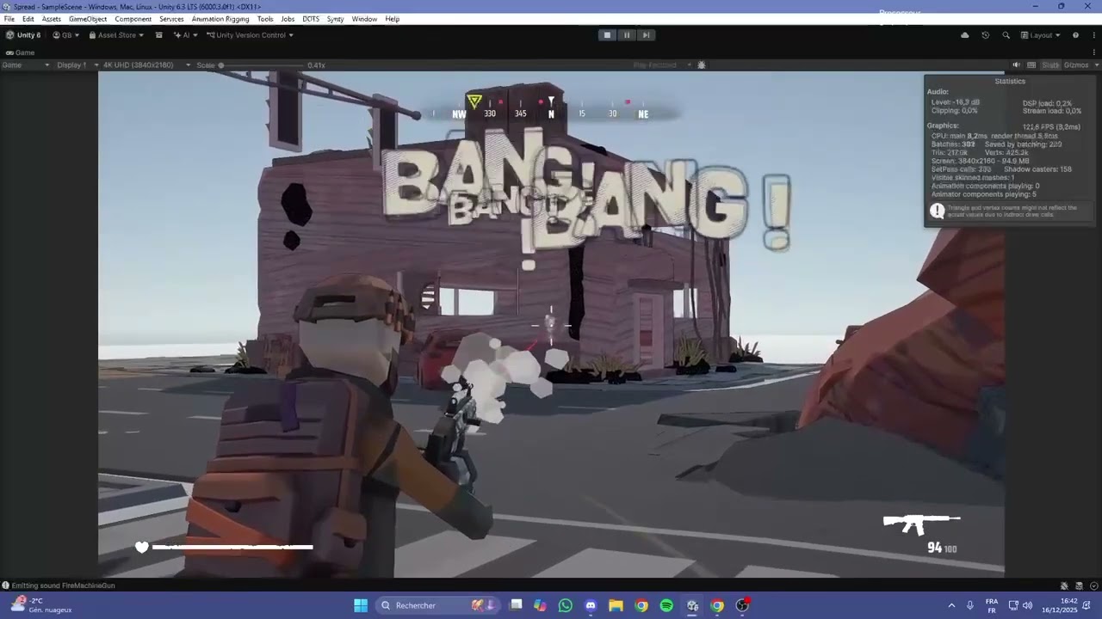Expand the AI dropdown
The height and width of the screenshot is (619, 1102).
coord(185,35)
